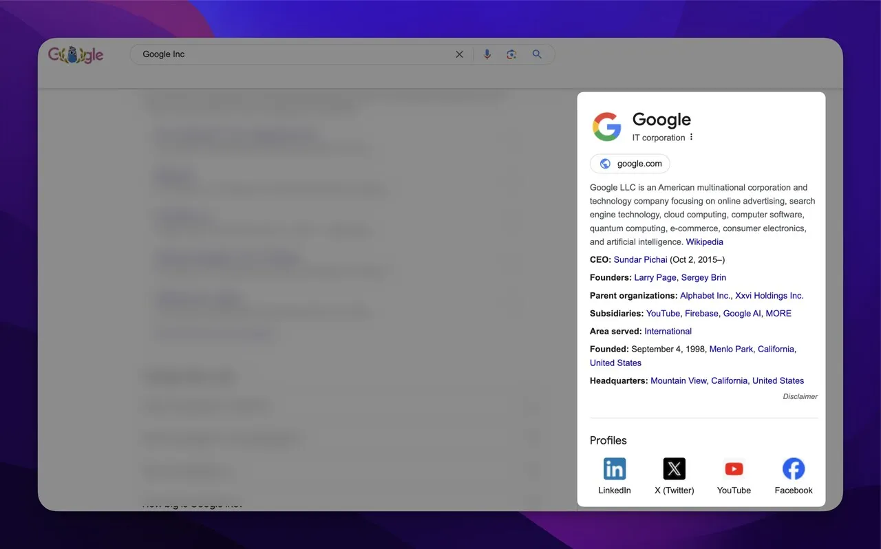Open the Sergey Brin link
Screen dimensions: 881x549
[x=703, y=277]
